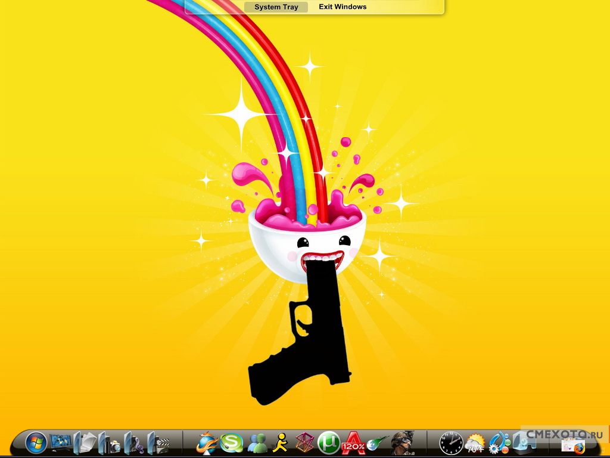Screen dimensions: 610x458
Task: Launch the soldier game icon
Action: tap(403, 442)
